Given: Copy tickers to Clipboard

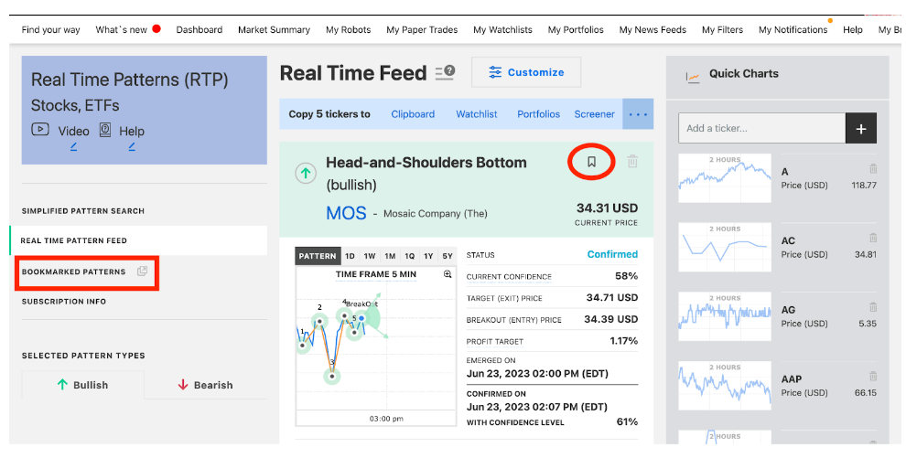Looking at the screenshot, I should 413,114.
